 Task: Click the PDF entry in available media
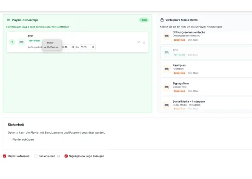[206, 53]
